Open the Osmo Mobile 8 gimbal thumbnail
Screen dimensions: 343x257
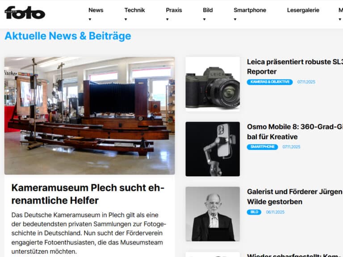point(213,149)
